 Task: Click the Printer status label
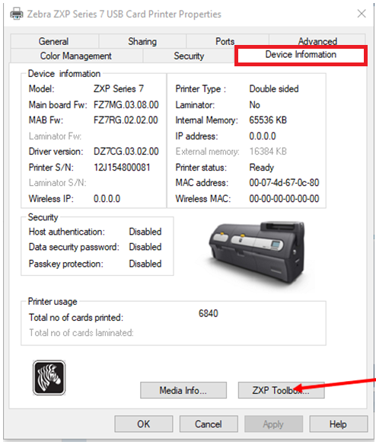pos(201,168)
